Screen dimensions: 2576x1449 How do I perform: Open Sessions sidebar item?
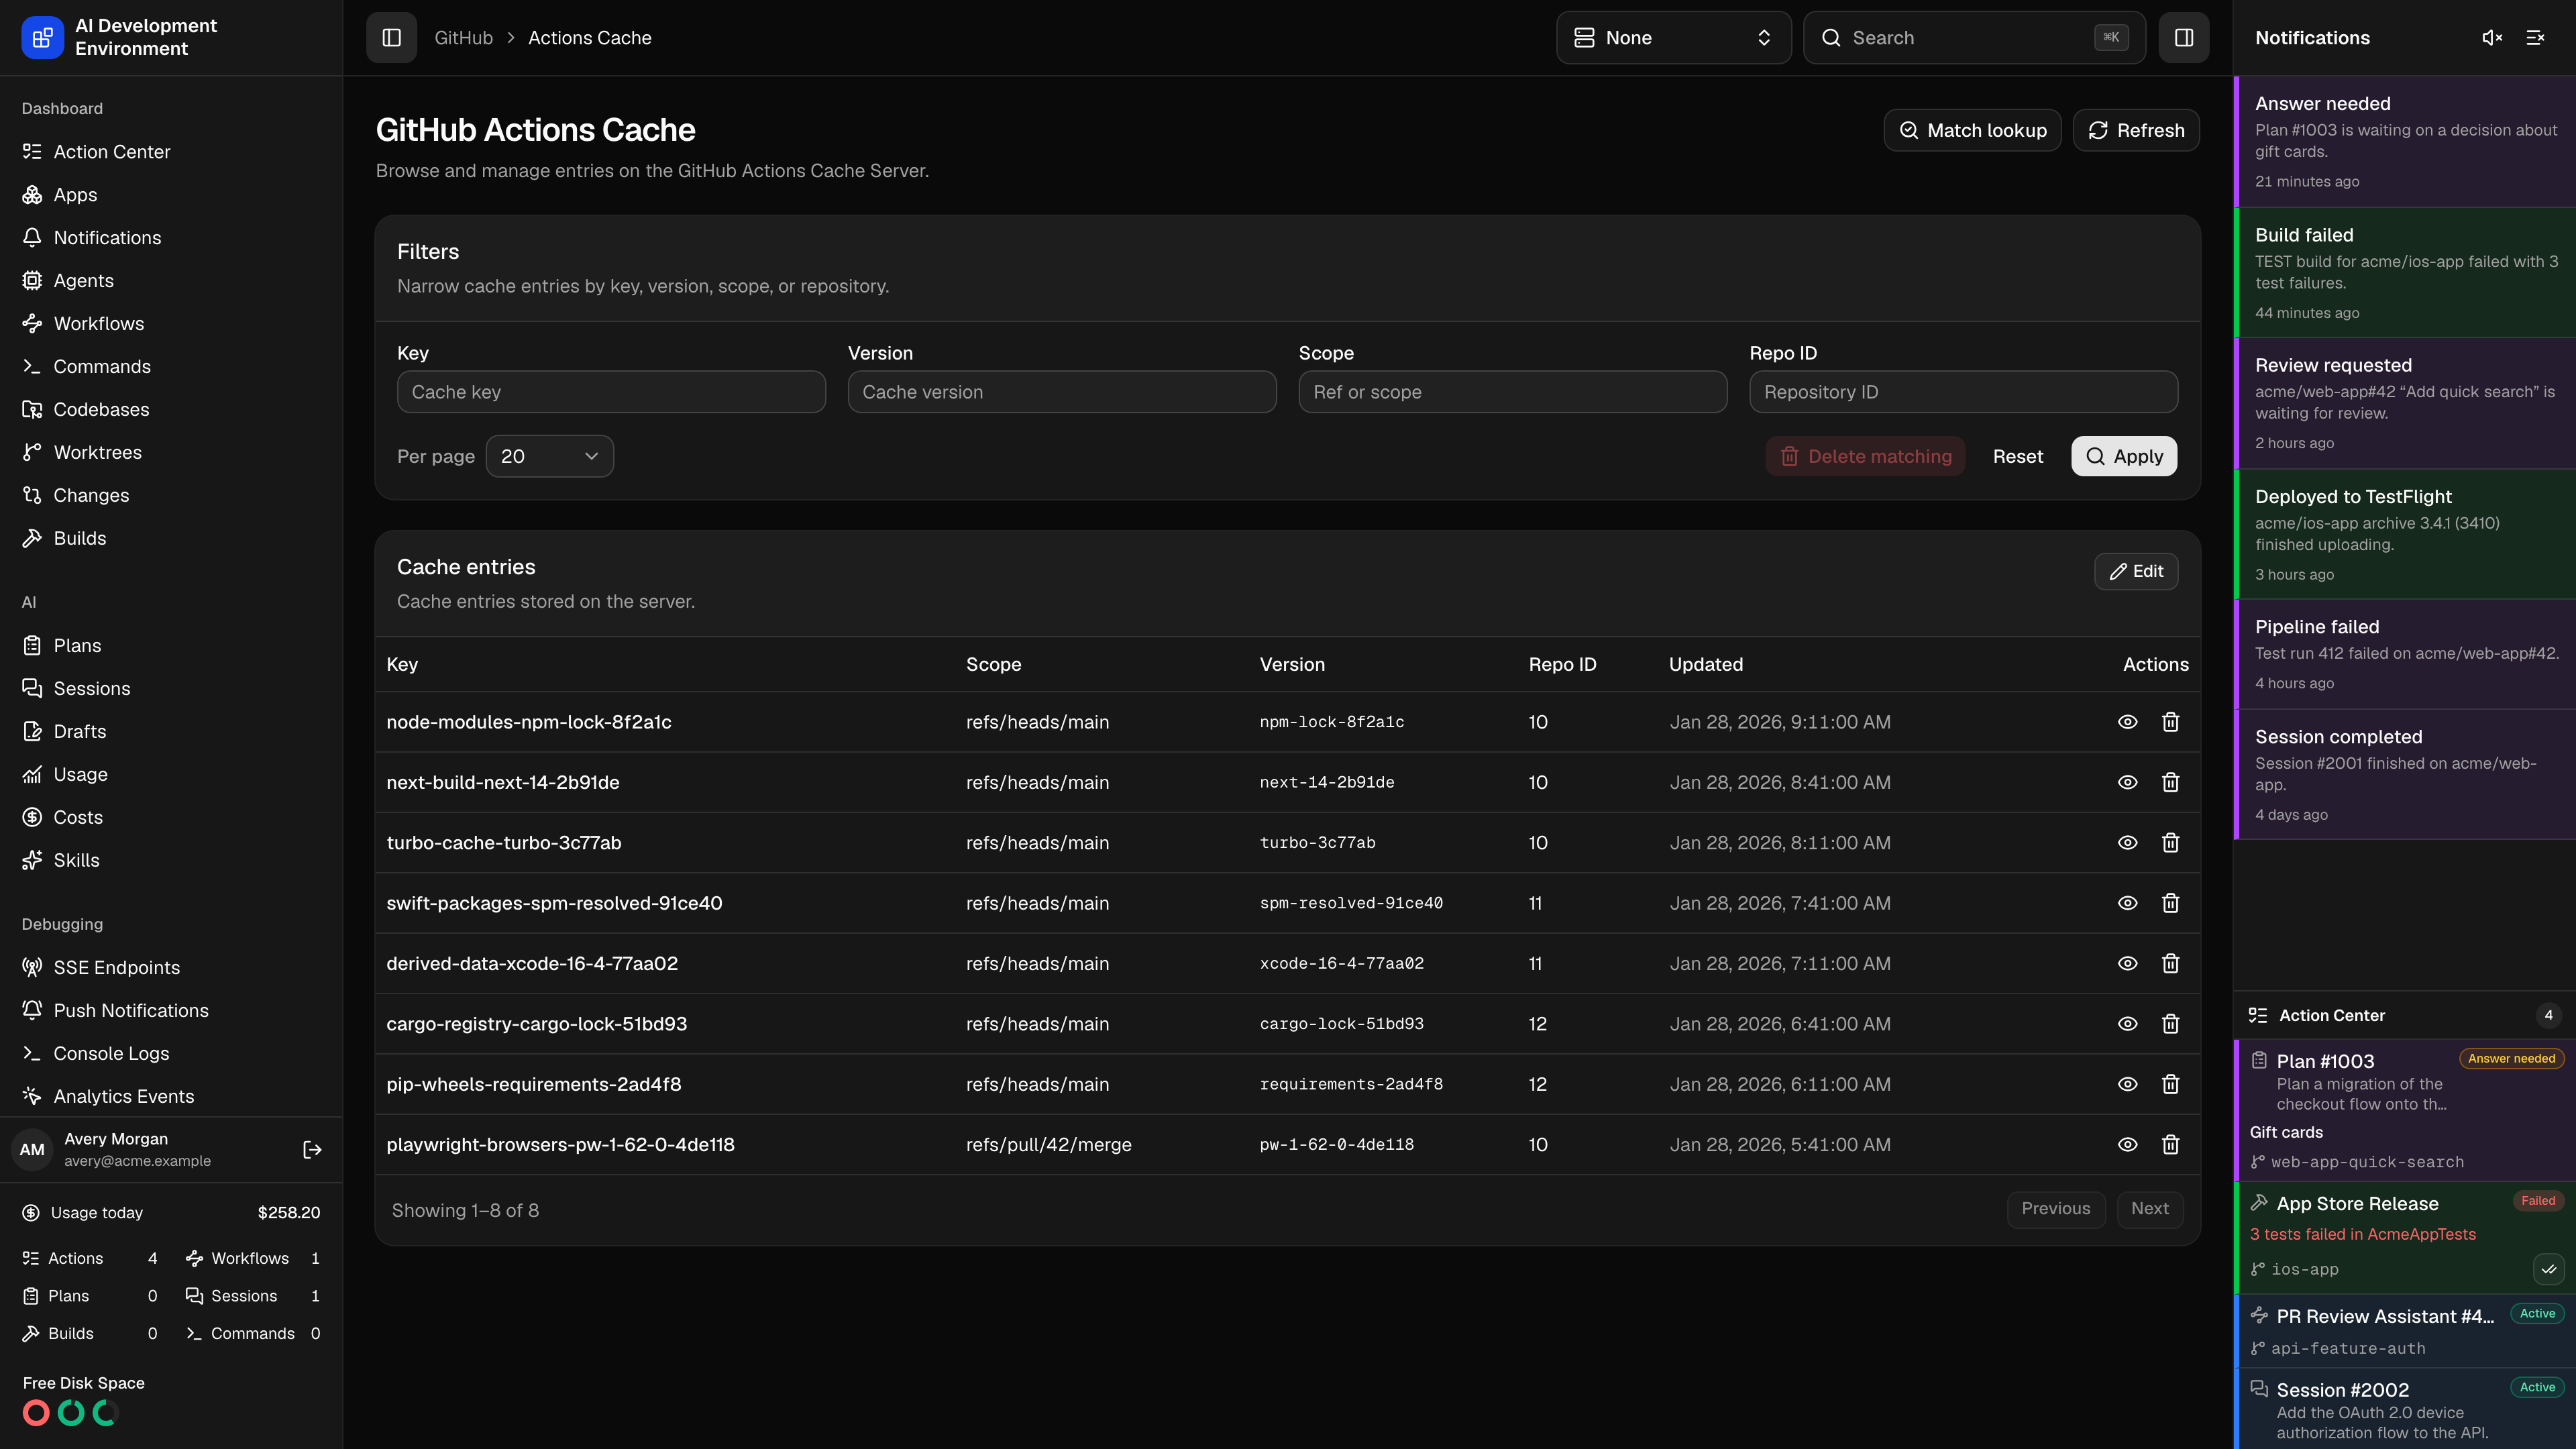click(x=171, y=689)
